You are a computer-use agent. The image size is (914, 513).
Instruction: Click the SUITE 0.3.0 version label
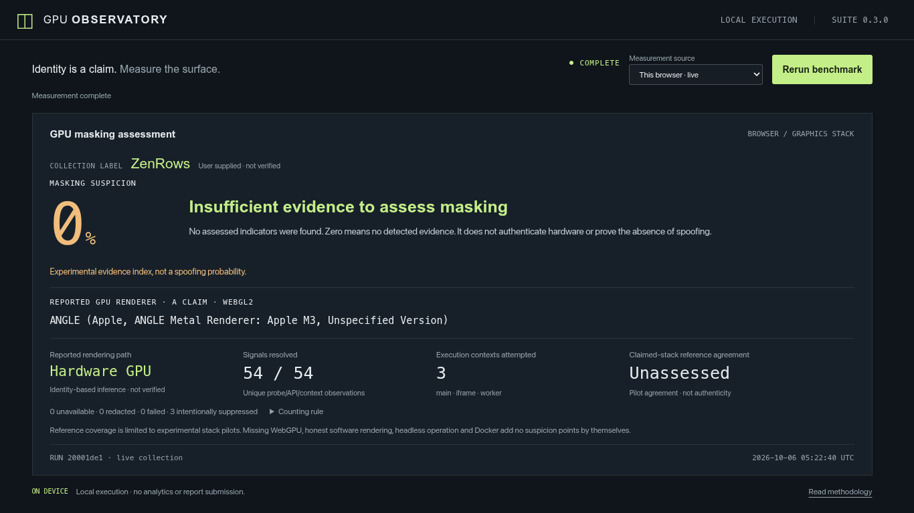tap(860, 20)
